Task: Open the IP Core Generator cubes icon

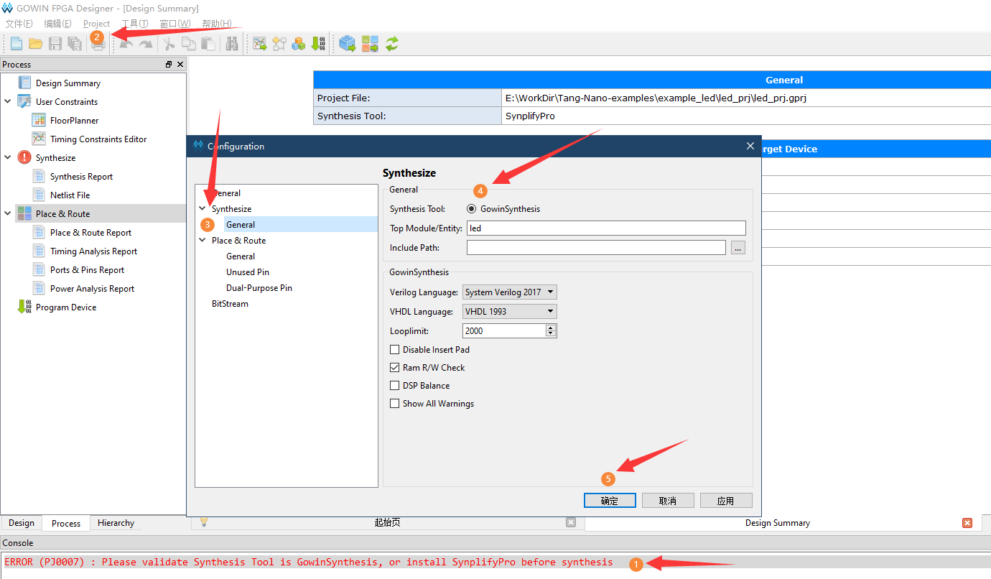Action: 299,44
